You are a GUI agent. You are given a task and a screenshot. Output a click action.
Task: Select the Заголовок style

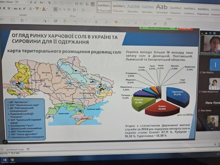[x=162, y=9]
